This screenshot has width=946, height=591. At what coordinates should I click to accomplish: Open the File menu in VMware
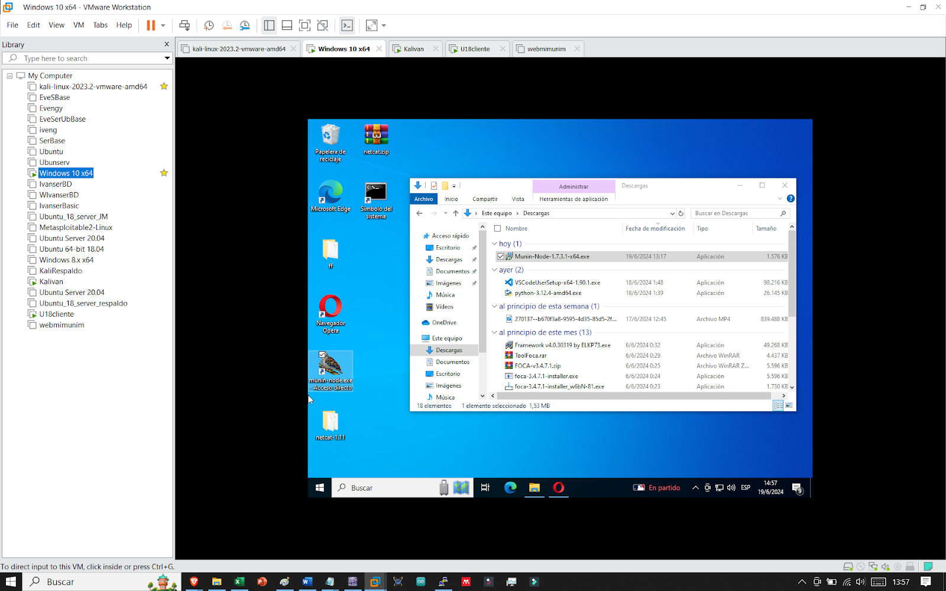click(x=12, y=25)
